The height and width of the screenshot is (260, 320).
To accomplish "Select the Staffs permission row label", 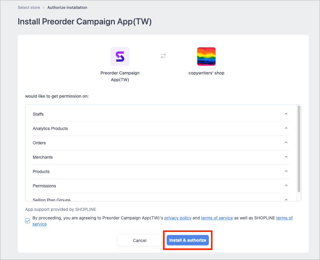I will click(38, 114).
